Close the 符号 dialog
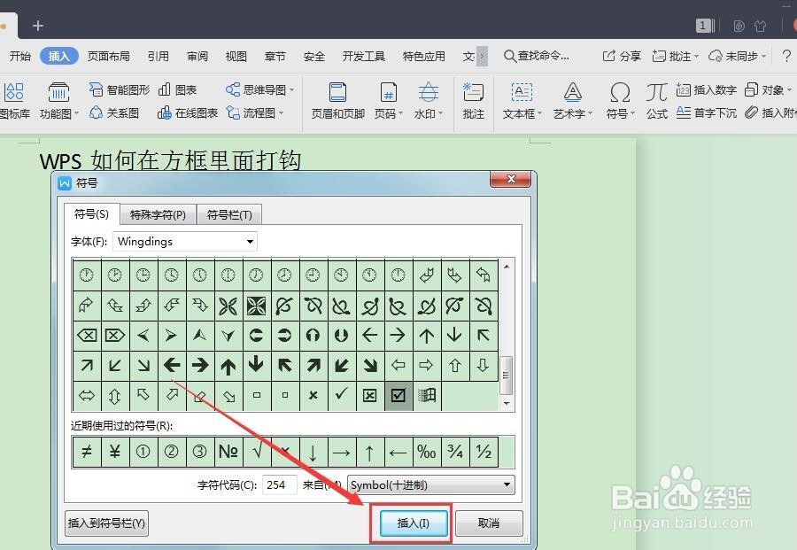The image size is (797, 550). [x=510, y=179]
